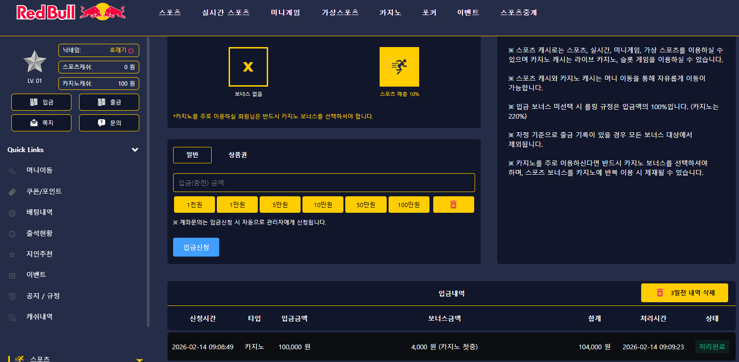Clear amount with red trash icon button
The image size is (739, 362).
click(453, 205)
